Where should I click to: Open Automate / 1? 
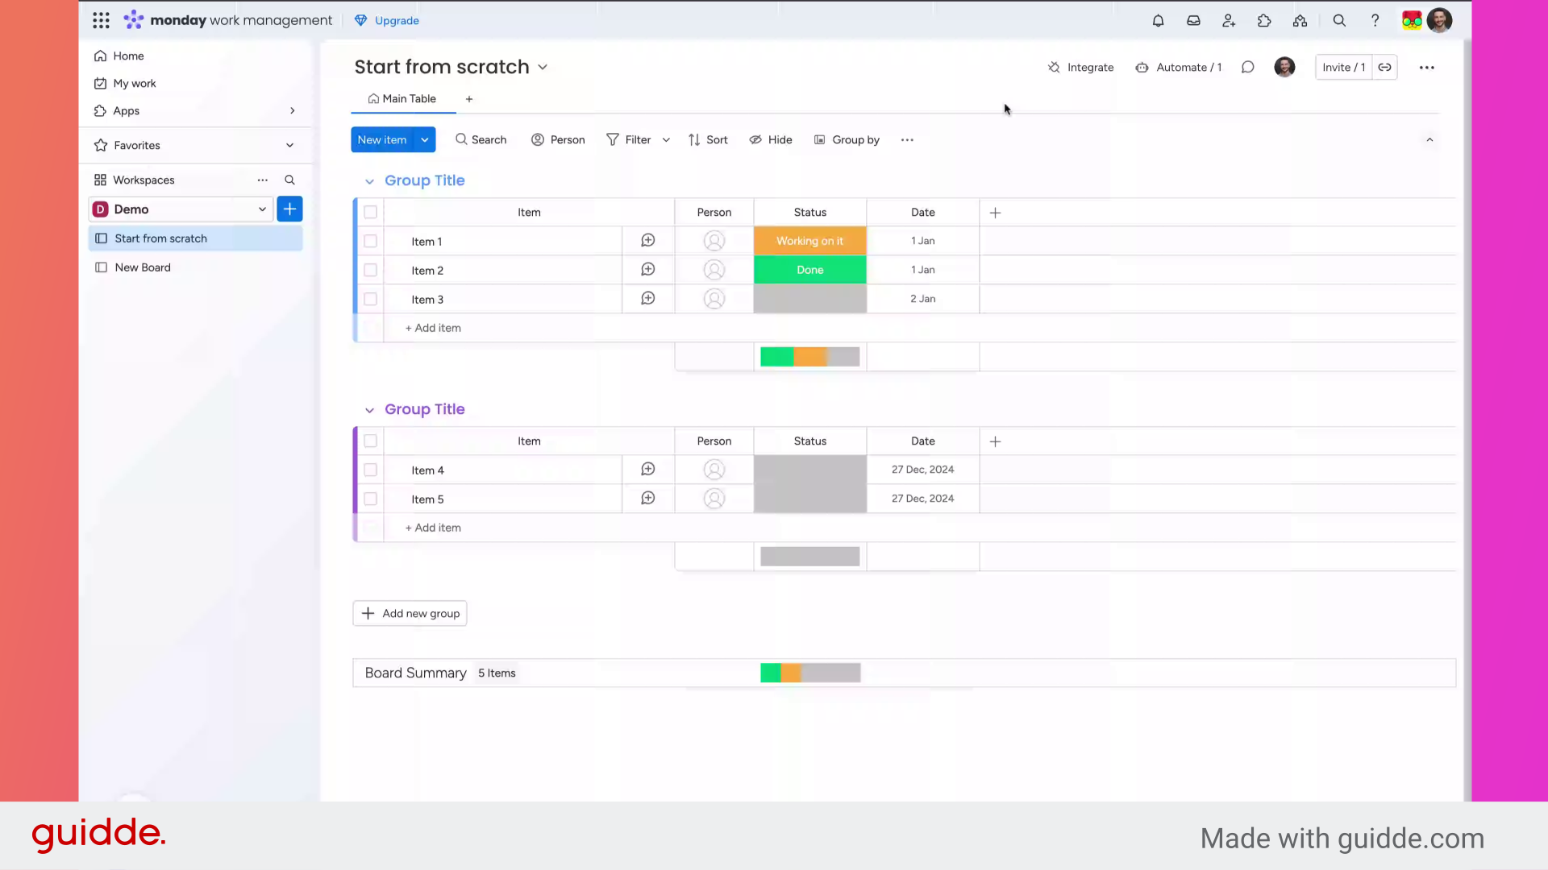(1179, 68)
